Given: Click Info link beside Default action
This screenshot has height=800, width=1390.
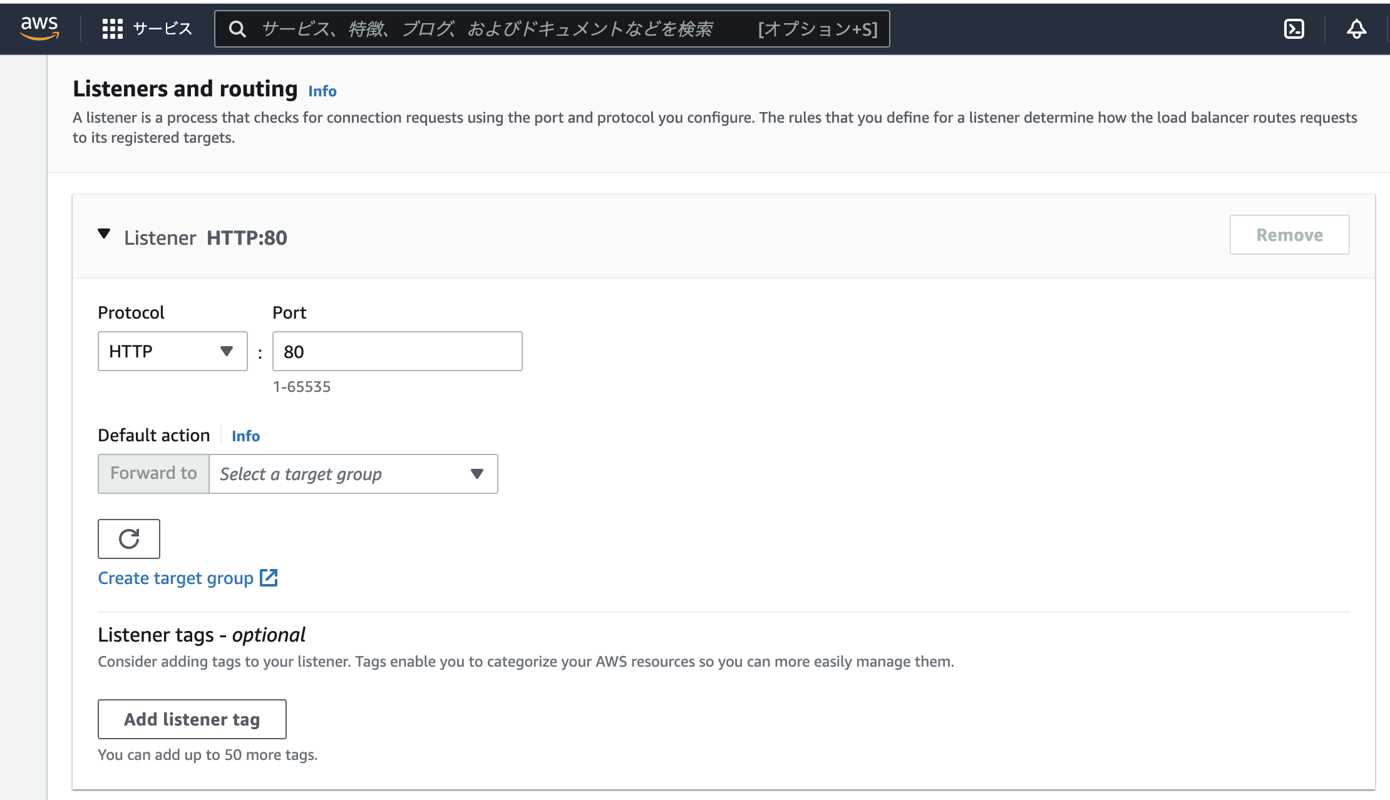Looking at the screenshot, I should pos(245,436).
